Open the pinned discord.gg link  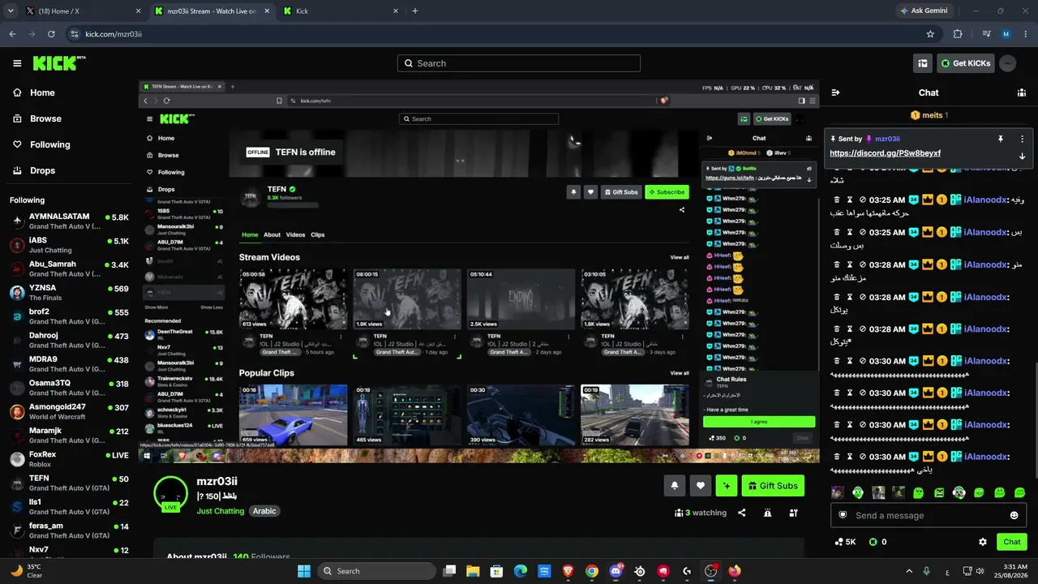886,153
